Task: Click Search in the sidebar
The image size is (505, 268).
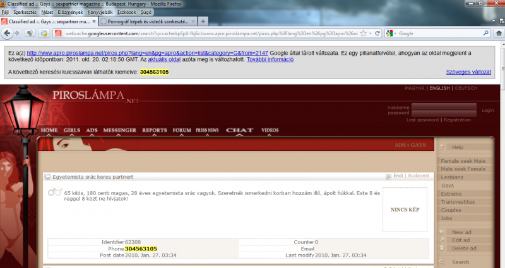Action: tap(460, 262)
